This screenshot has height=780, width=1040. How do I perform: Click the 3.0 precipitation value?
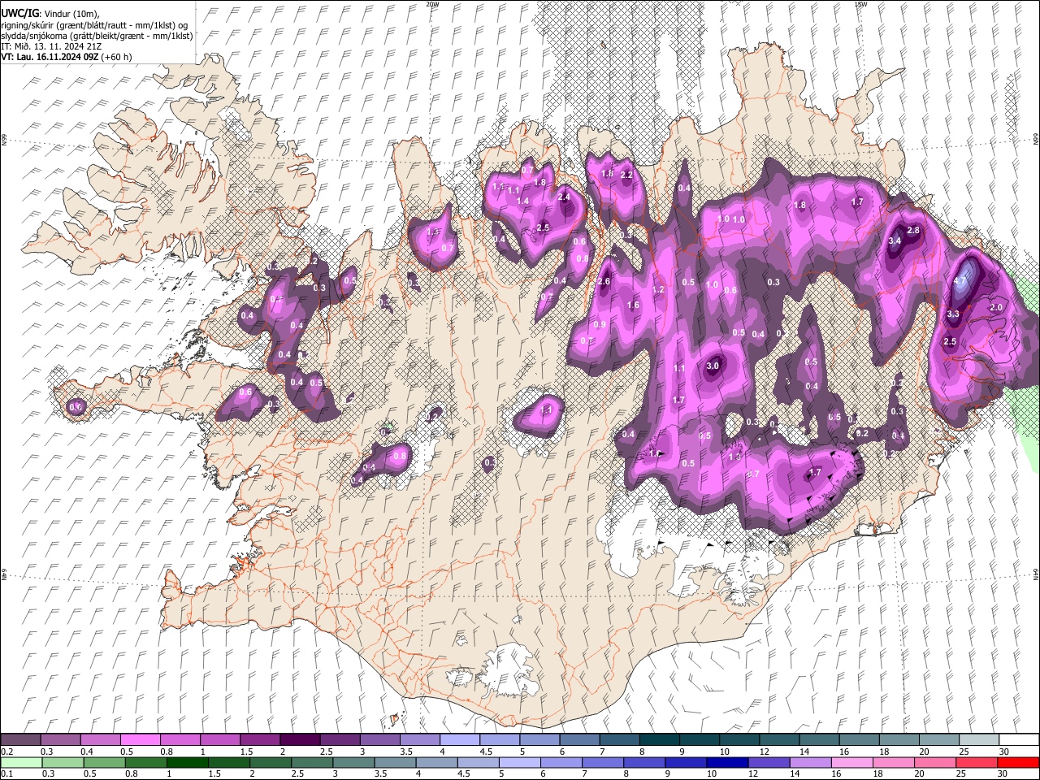[713, 366]
